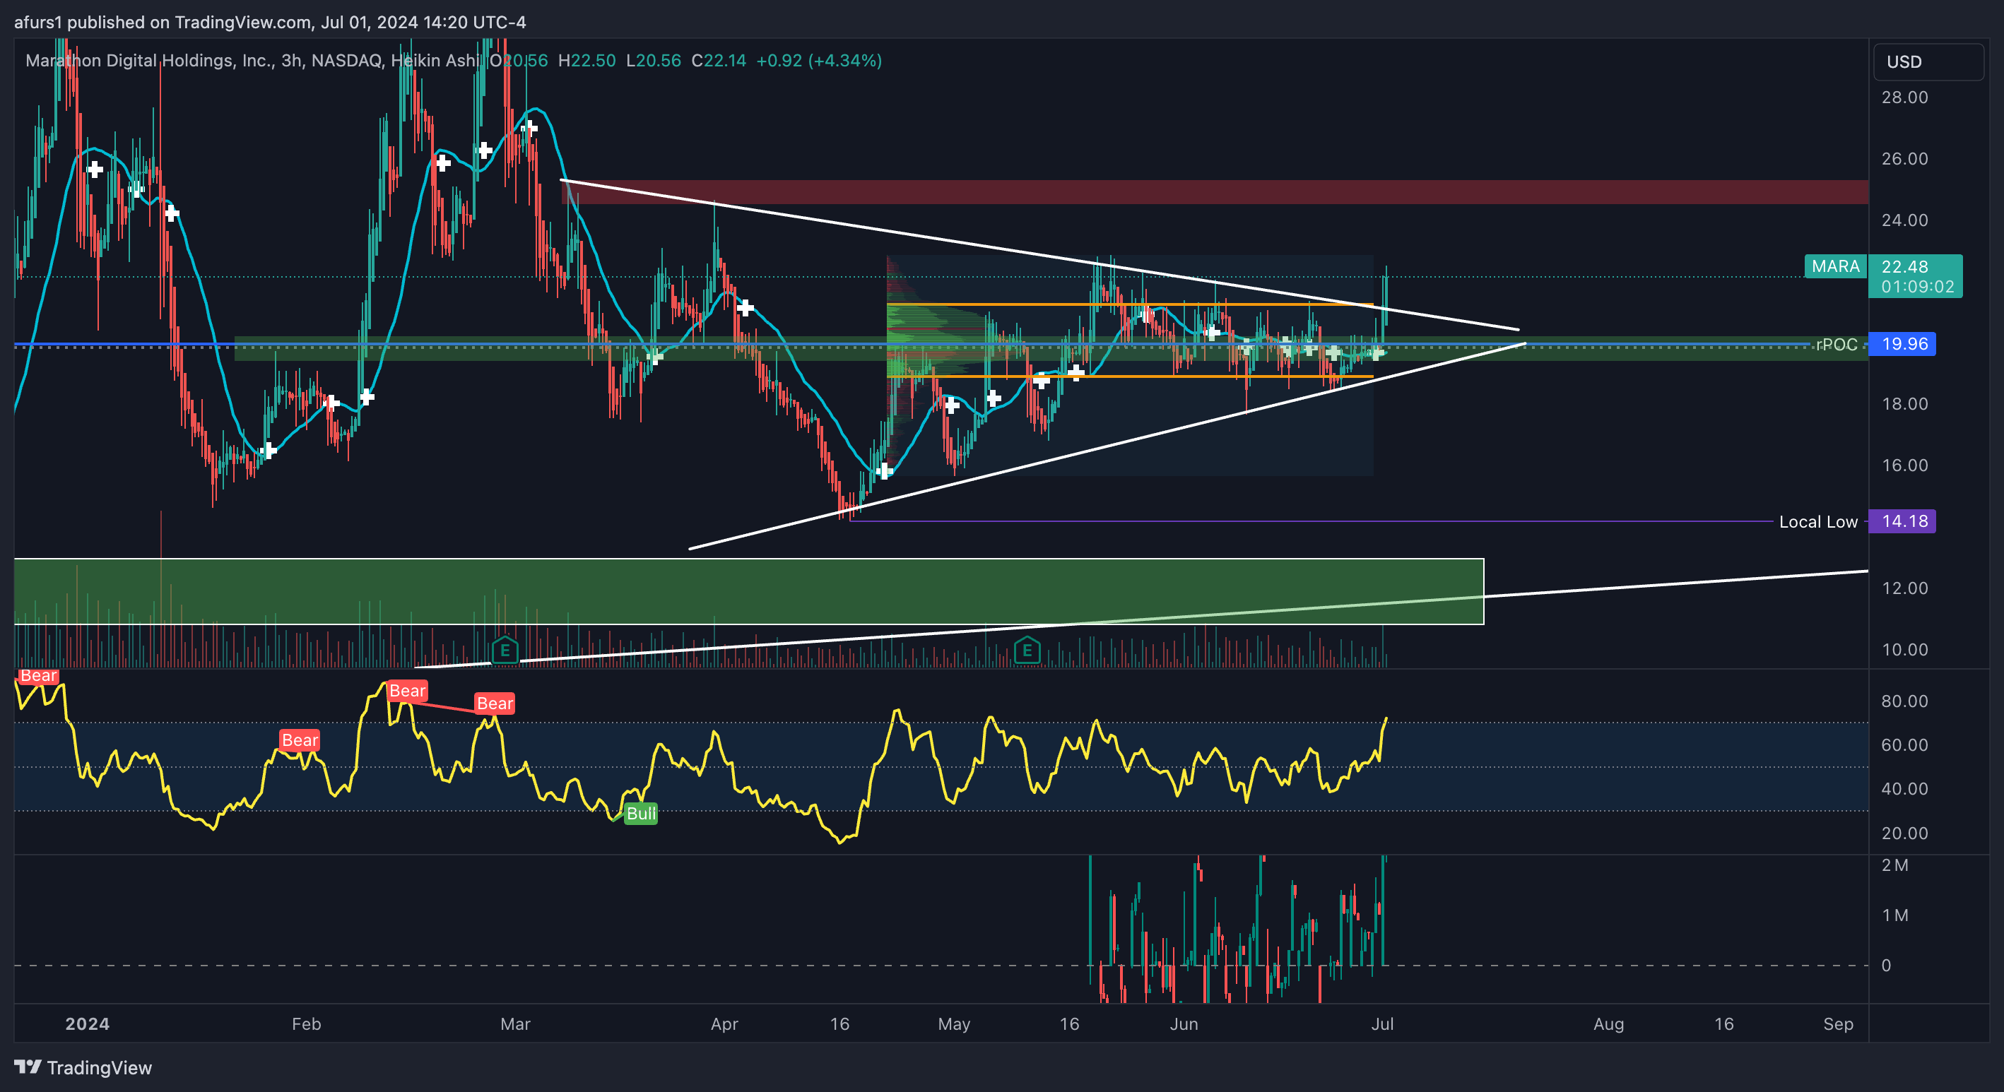Click the 12.00 price axis label
The image size is (2004, 1092).
pyautogui.click(x=1904, y=588)
